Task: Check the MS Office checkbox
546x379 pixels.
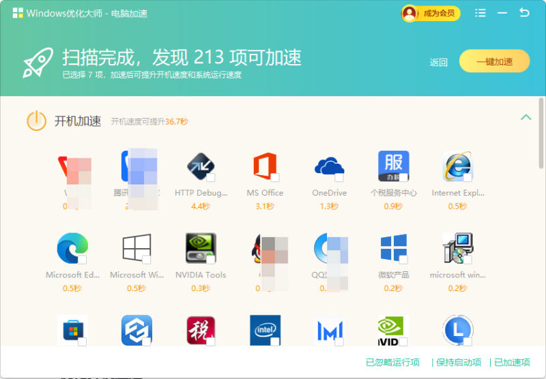Action: tap(275, 178)
